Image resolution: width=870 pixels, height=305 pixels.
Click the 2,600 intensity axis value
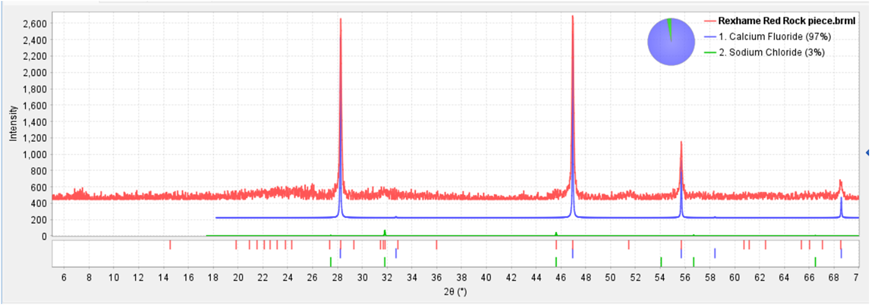[x=35, y=24]
